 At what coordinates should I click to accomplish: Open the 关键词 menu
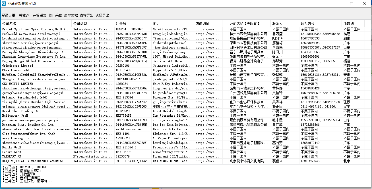24,15
